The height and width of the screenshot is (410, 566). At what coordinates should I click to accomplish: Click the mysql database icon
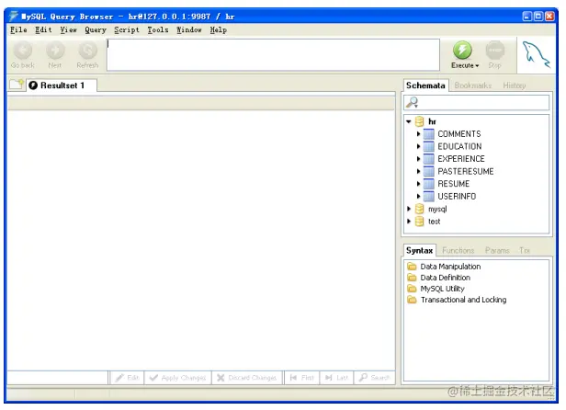coord(419,209)
